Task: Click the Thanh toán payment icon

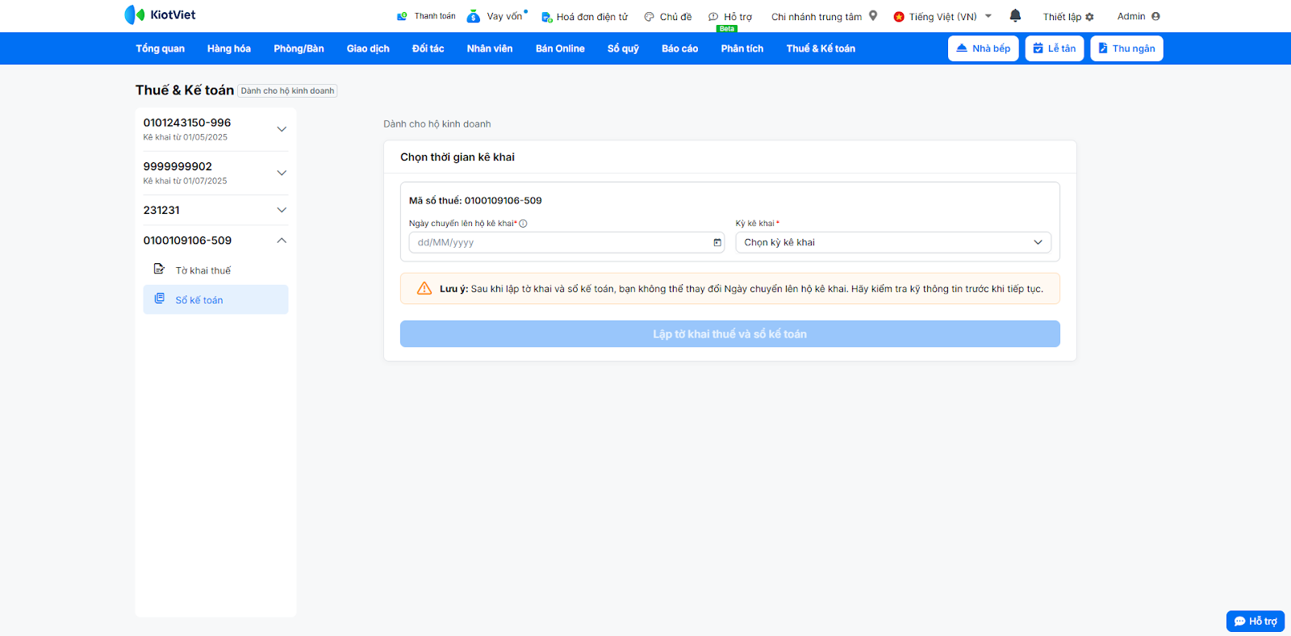Action: pos(402,16)
